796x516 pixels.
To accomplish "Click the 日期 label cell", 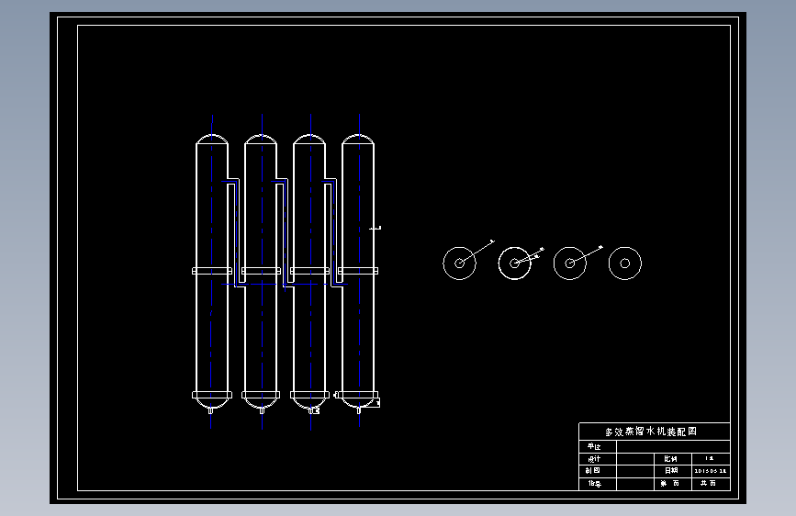I will point(671,471).
